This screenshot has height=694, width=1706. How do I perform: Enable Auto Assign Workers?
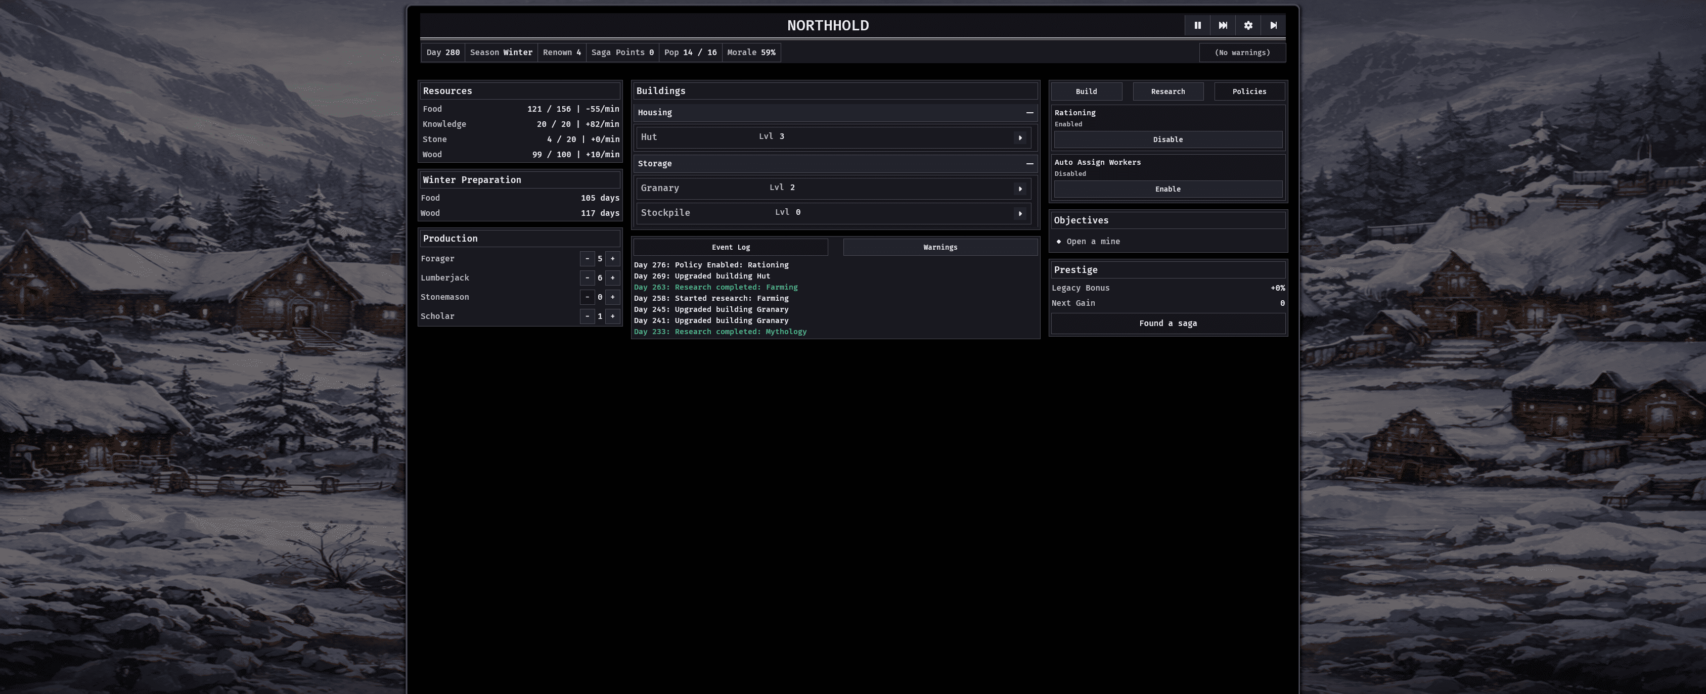click(1168, 190)
